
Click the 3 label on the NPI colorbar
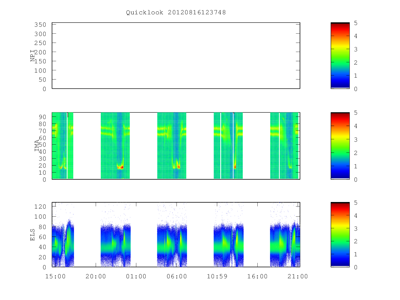point(356,49)
